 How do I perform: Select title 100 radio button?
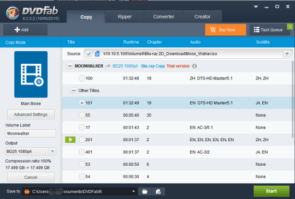click(82, 79)
